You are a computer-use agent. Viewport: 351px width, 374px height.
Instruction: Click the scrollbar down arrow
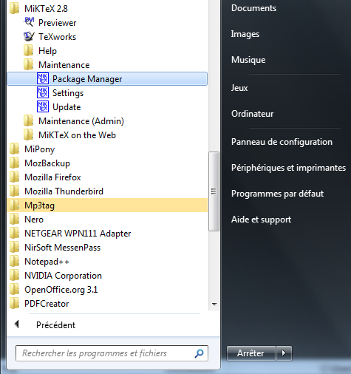[214, 304]
